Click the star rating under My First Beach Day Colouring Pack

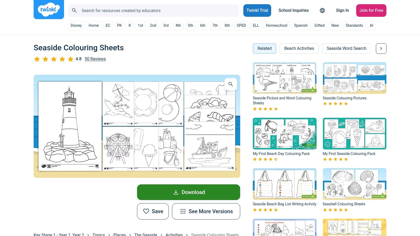coord(265,159)
